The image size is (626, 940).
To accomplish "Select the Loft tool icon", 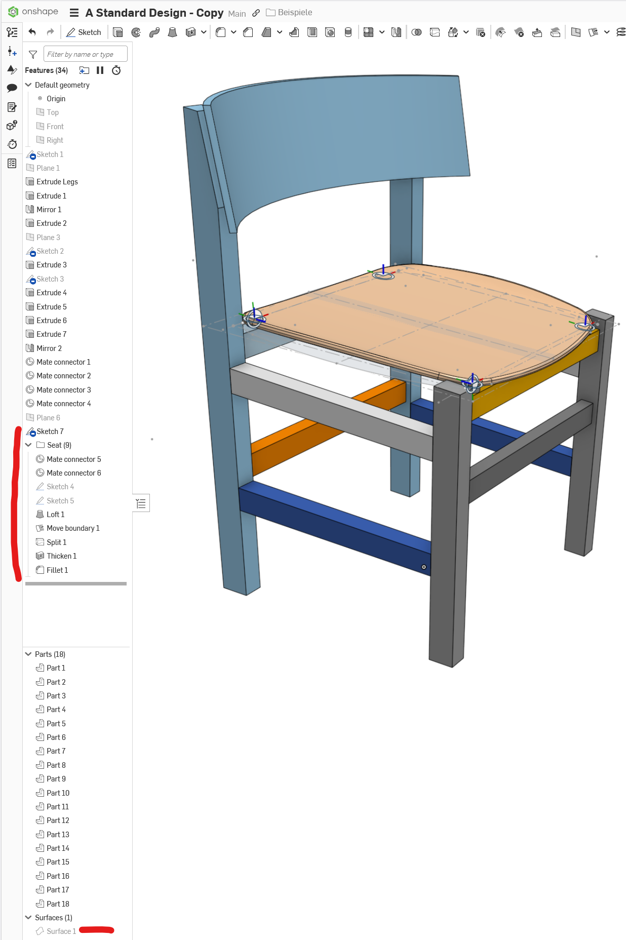I will tap(173, 32).
